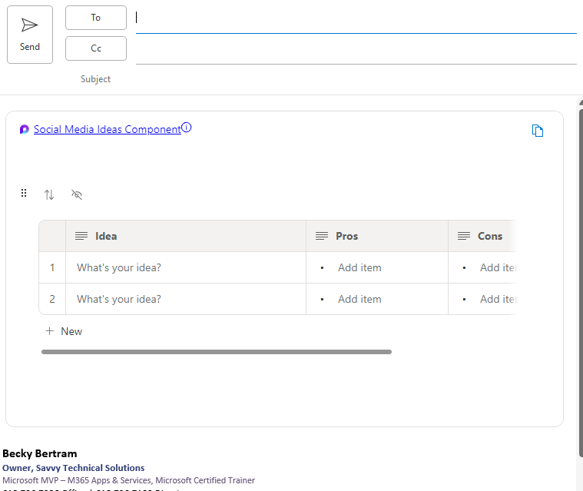Click the second row Pros Add item cell
This screenshot has height=491, width=583.
pyautogui.click(x=359, y=299)
